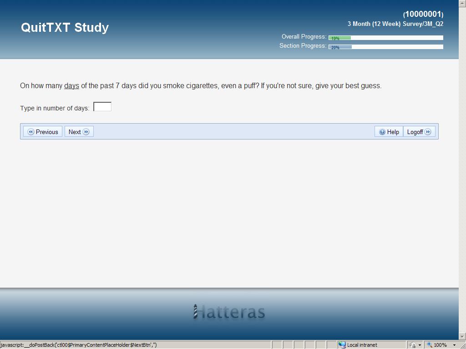Click the Hatteras lighthouse logo

[195, 312]
